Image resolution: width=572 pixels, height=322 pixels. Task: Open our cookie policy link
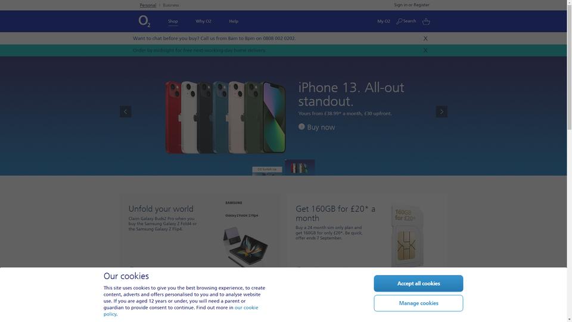[x=181, y=311]
